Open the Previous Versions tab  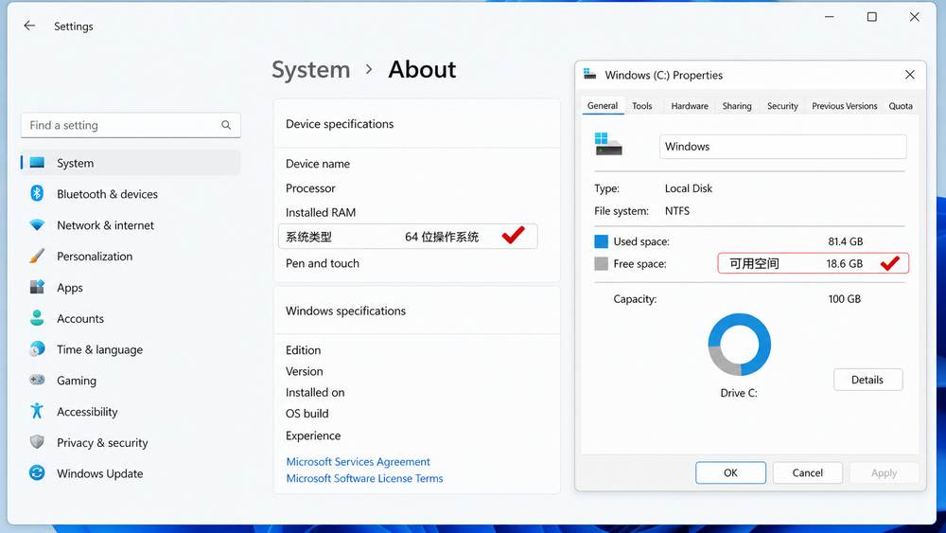[845, 106]
